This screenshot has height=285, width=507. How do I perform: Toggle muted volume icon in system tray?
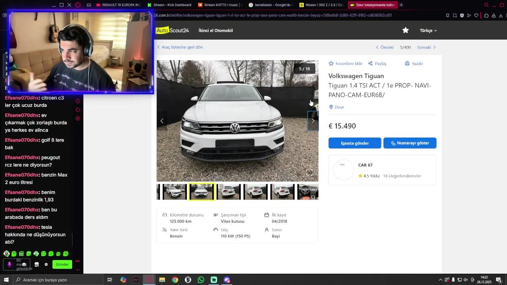[466, 280]
